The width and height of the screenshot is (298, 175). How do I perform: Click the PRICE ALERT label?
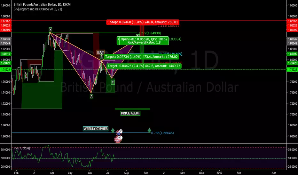point(130,113)
